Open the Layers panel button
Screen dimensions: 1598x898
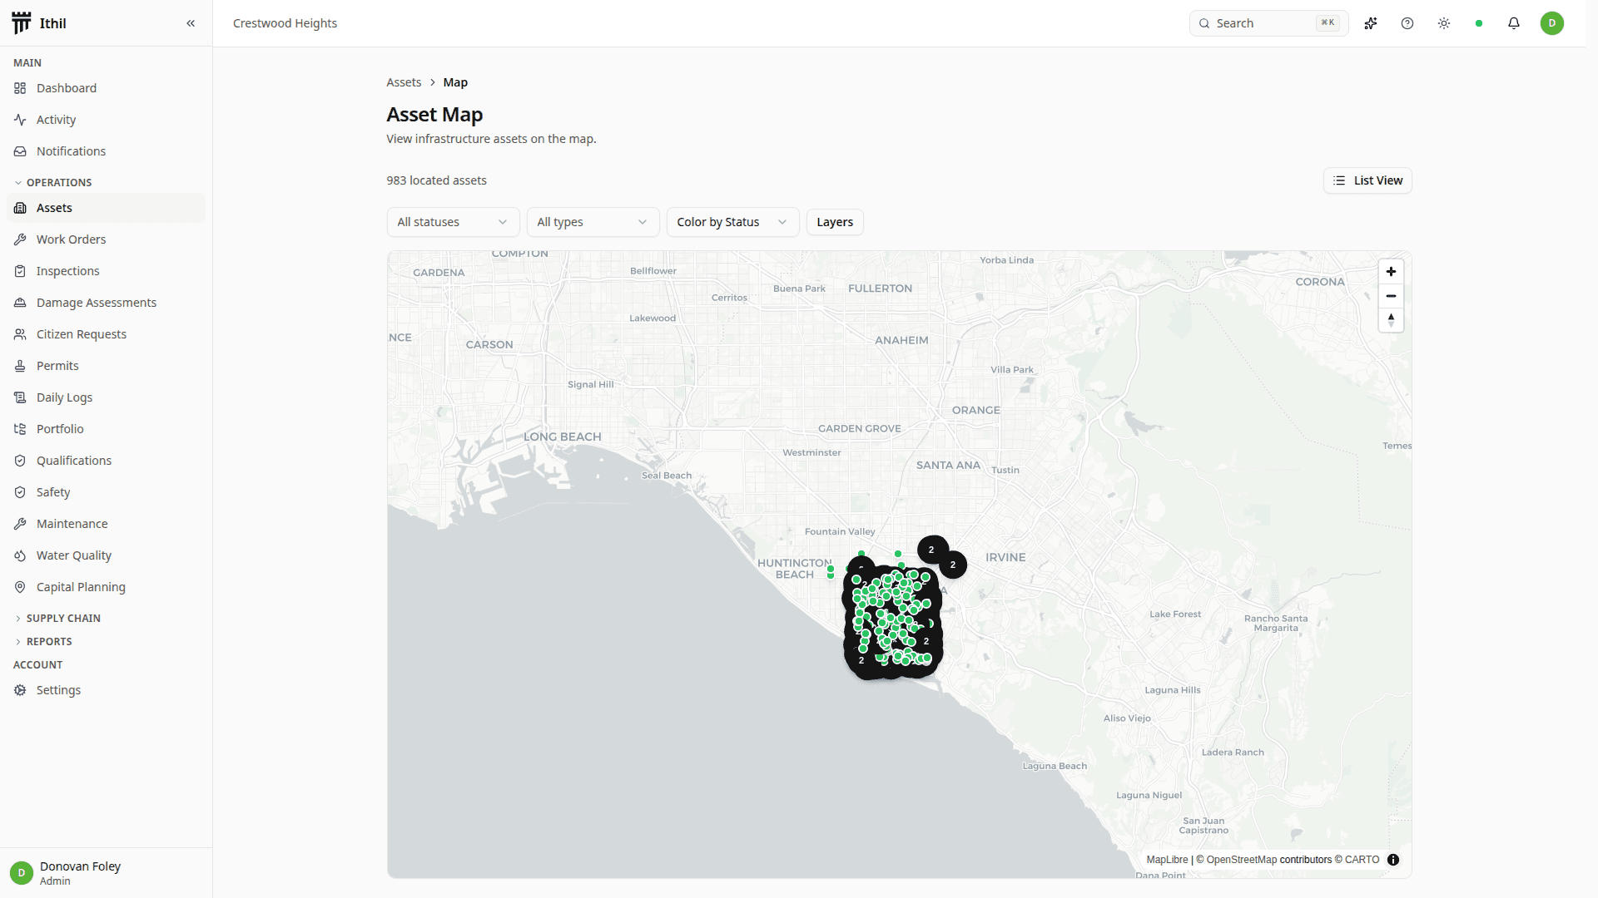point(835,222)
